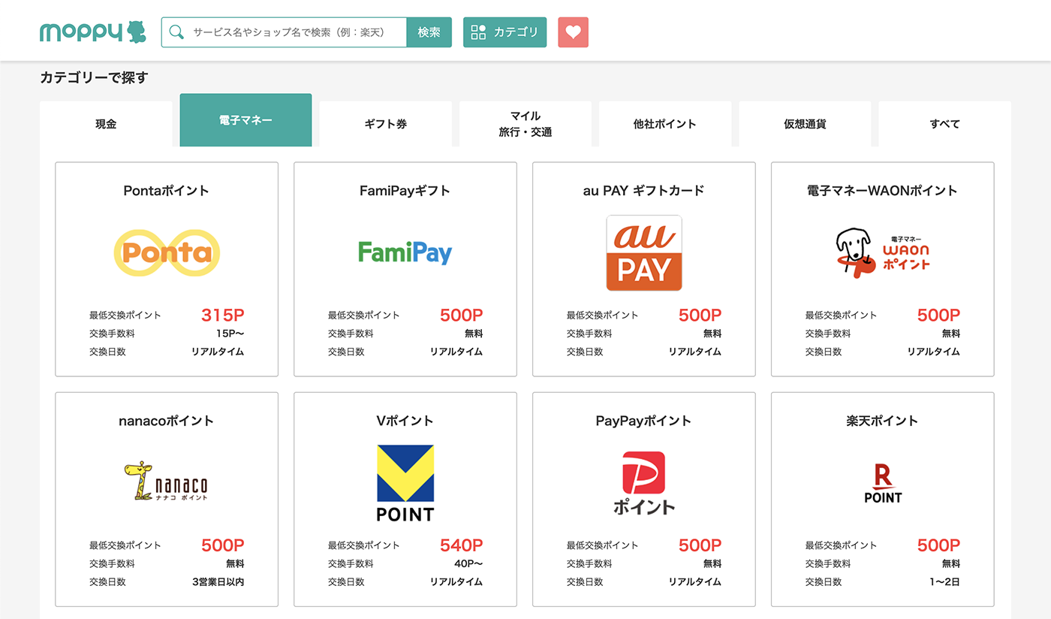Click the magnifier icon in search box
The width and height of the screenshot is (1051, 619).
tap(176, 32)
